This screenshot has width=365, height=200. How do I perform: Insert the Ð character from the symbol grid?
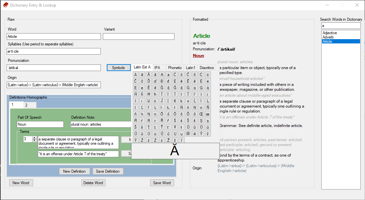pyautogui.click(x=161, y=81)
